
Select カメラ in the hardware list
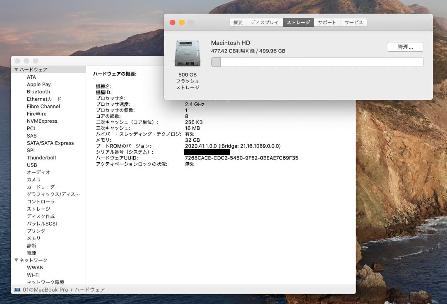tap(34, 179)
